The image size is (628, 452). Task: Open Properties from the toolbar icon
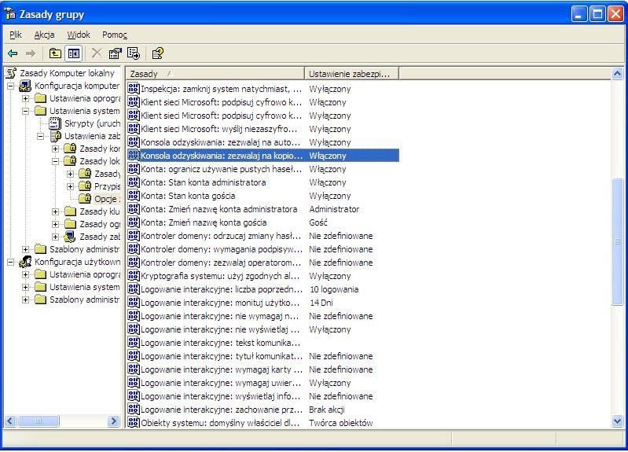(115, 53)
